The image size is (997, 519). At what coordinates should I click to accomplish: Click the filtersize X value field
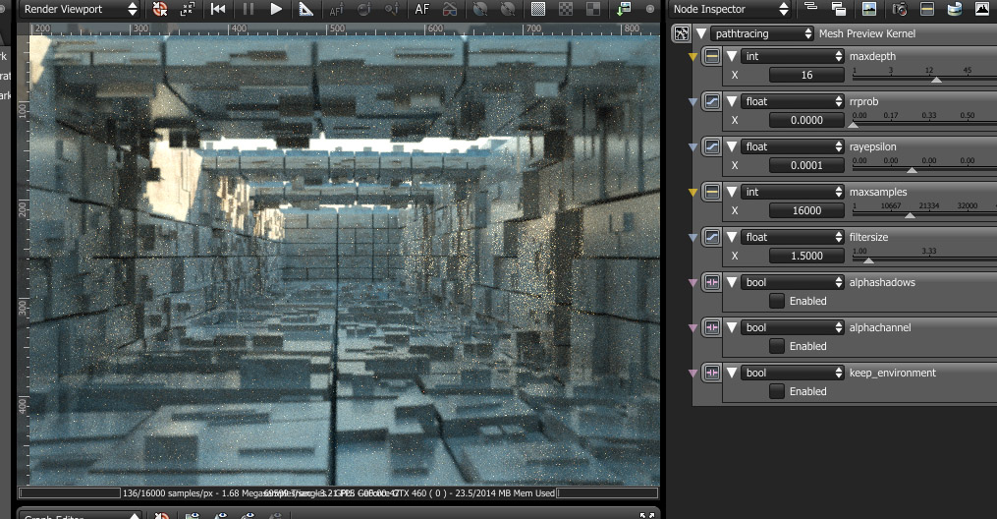[x=806, y=256]
